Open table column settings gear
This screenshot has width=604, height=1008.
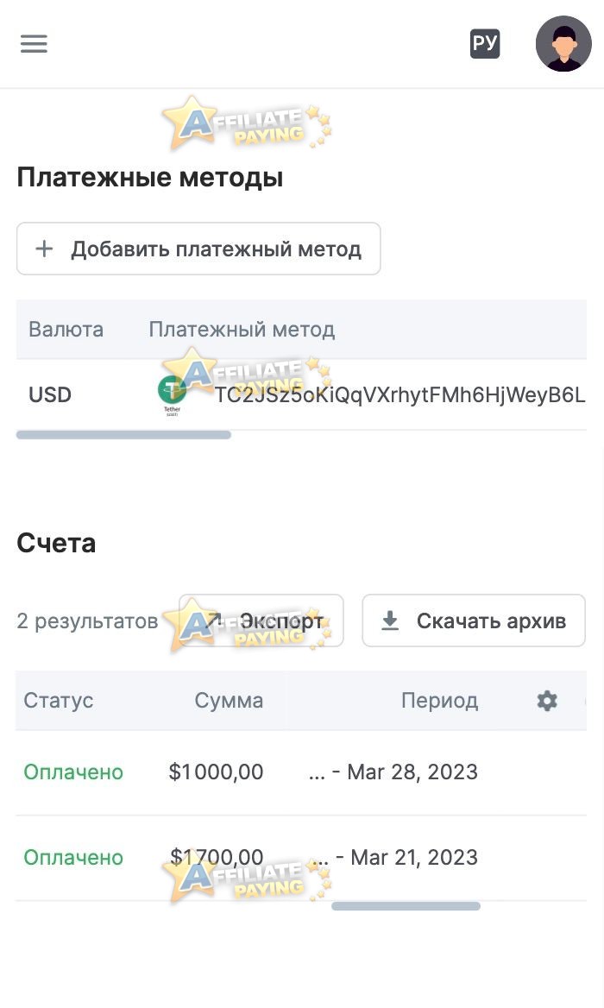(x=547, y=701)
